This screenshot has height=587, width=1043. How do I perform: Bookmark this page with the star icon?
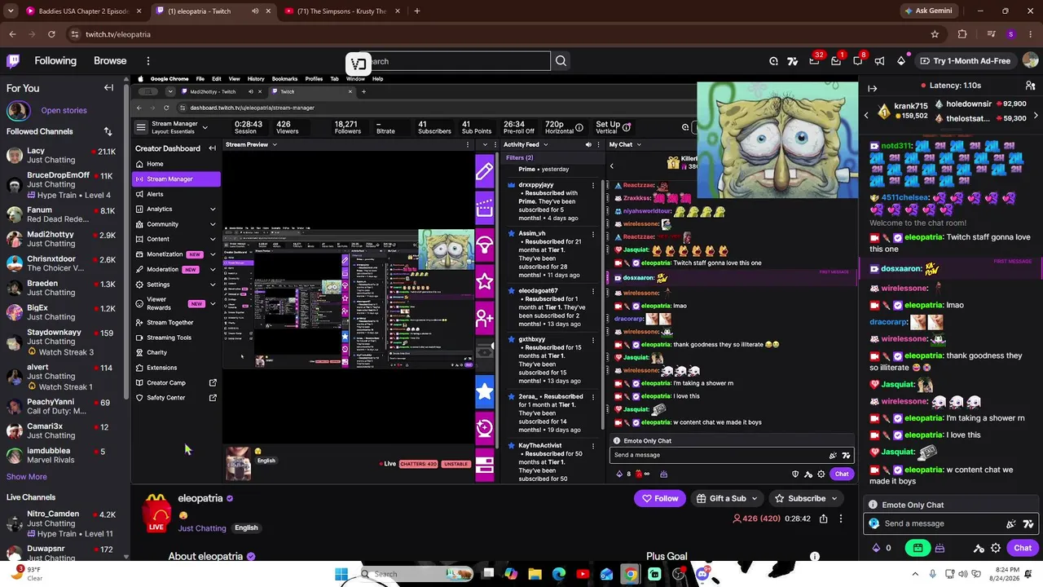[935, 34]
